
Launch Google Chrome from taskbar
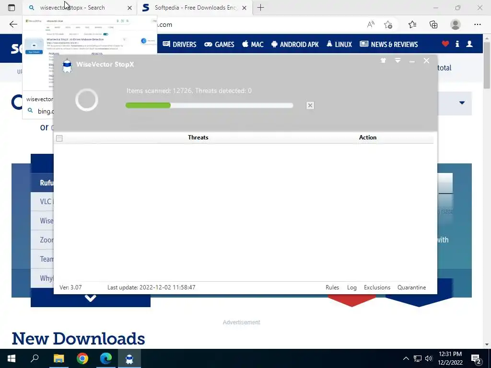click(82, 358)
